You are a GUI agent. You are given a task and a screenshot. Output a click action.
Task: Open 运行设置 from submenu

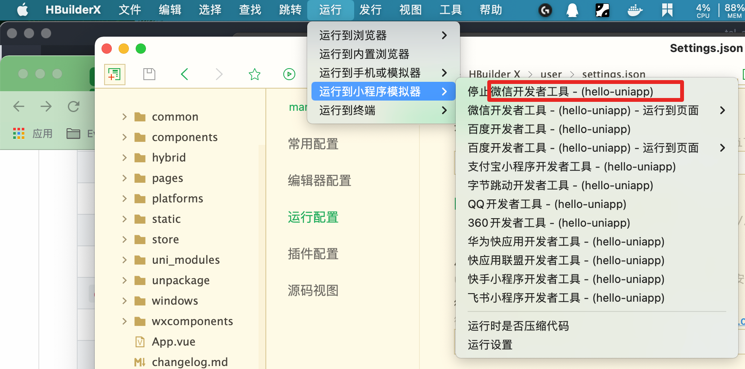coord(597,345)
